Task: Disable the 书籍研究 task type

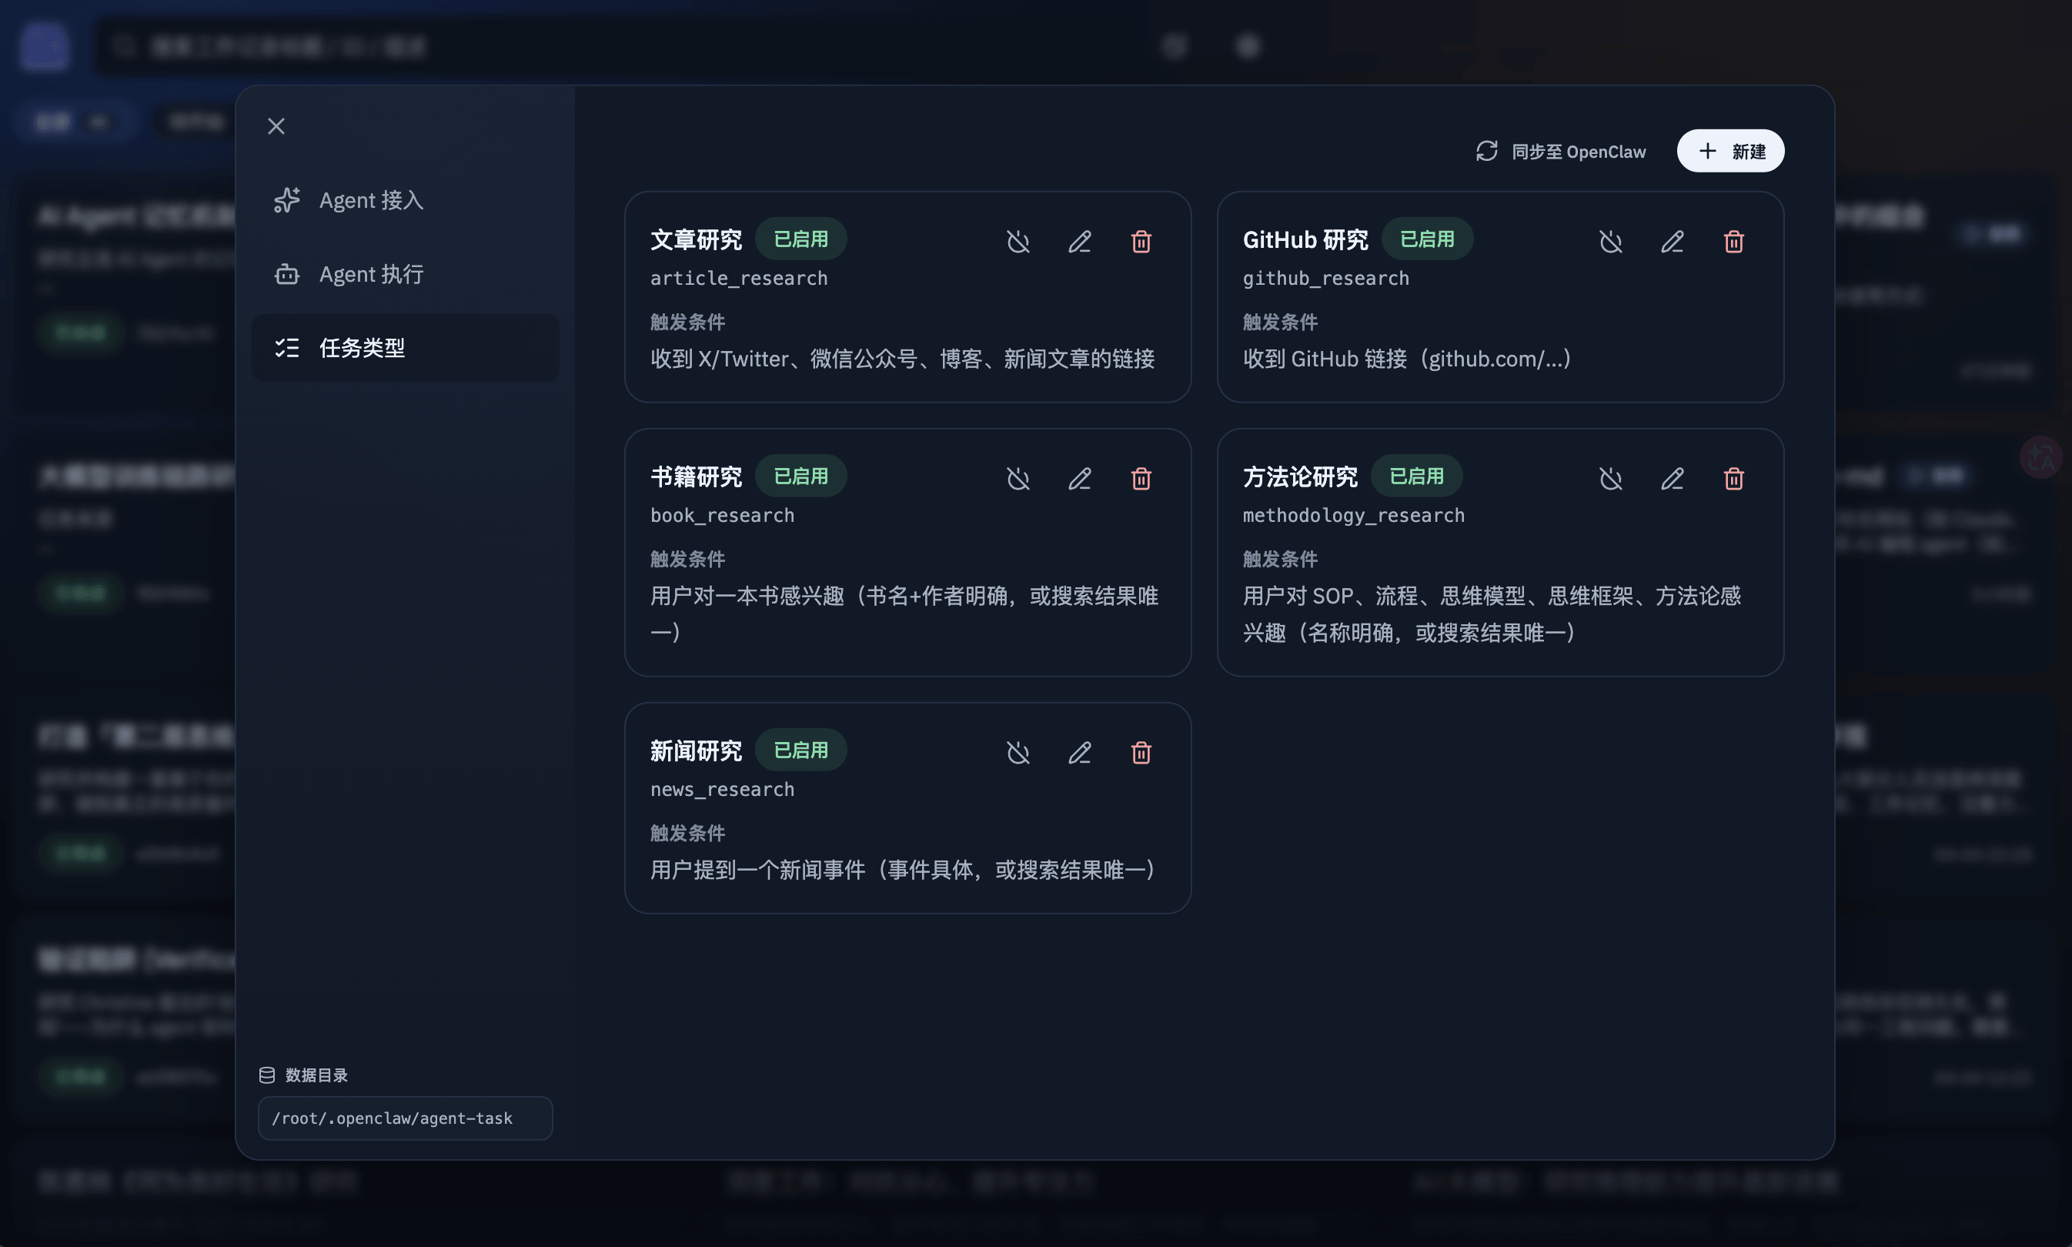Action: tap(1018, 479)
